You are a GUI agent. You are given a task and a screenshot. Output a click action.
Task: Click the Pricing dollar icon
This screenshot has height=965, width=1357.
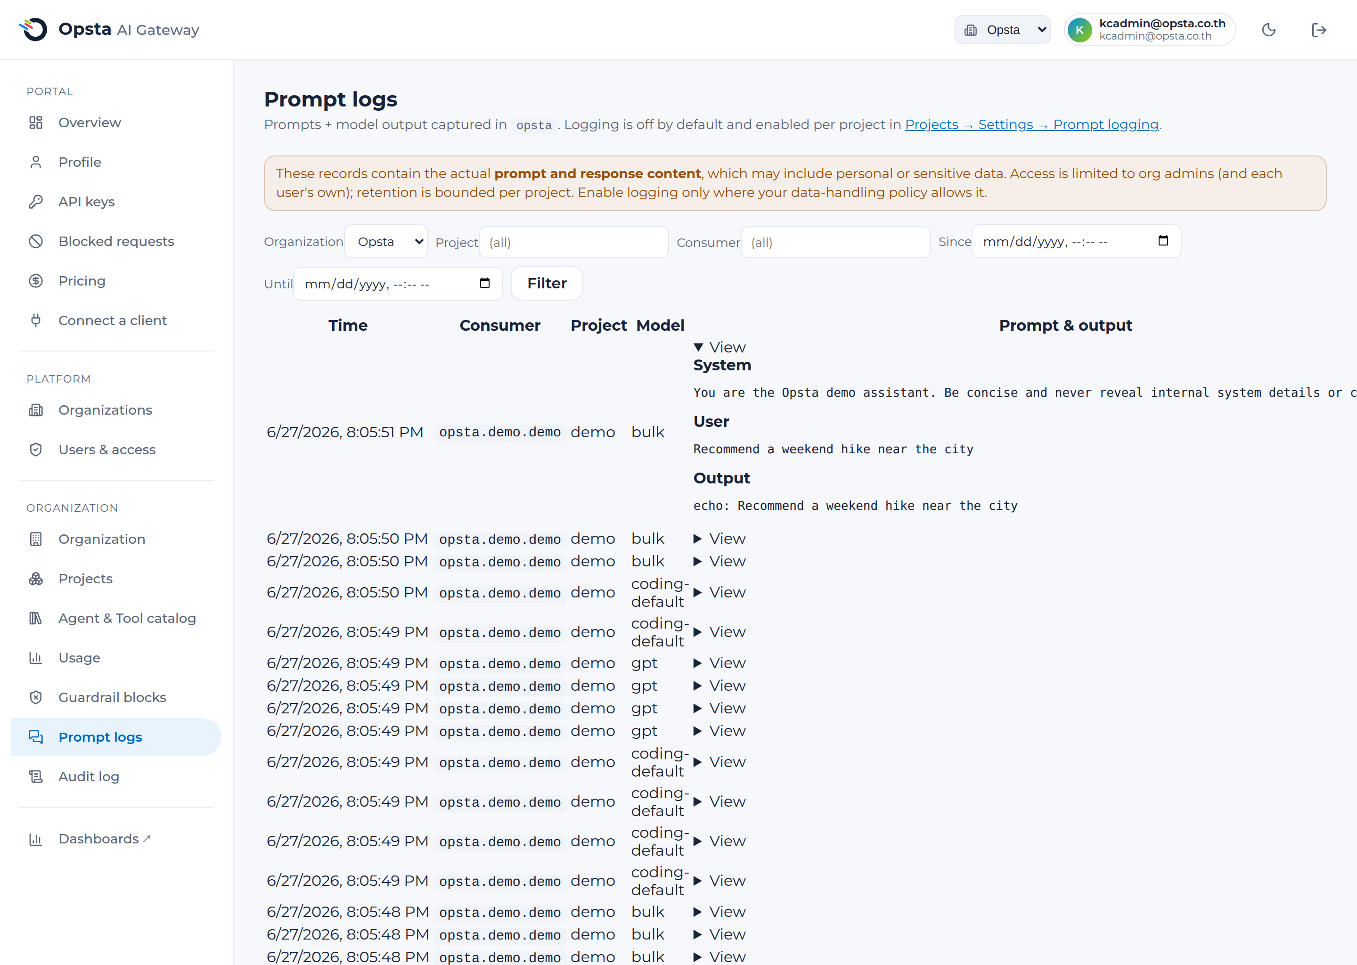tap(36, 281)
